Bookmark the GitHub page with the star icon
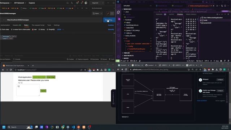The image size is (231, 130). (x=200, y=69)
